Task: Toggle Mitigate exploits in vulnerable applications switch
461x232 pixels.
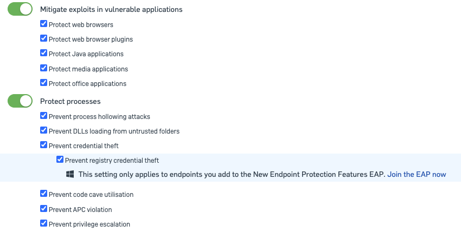Action: (20, 9)
